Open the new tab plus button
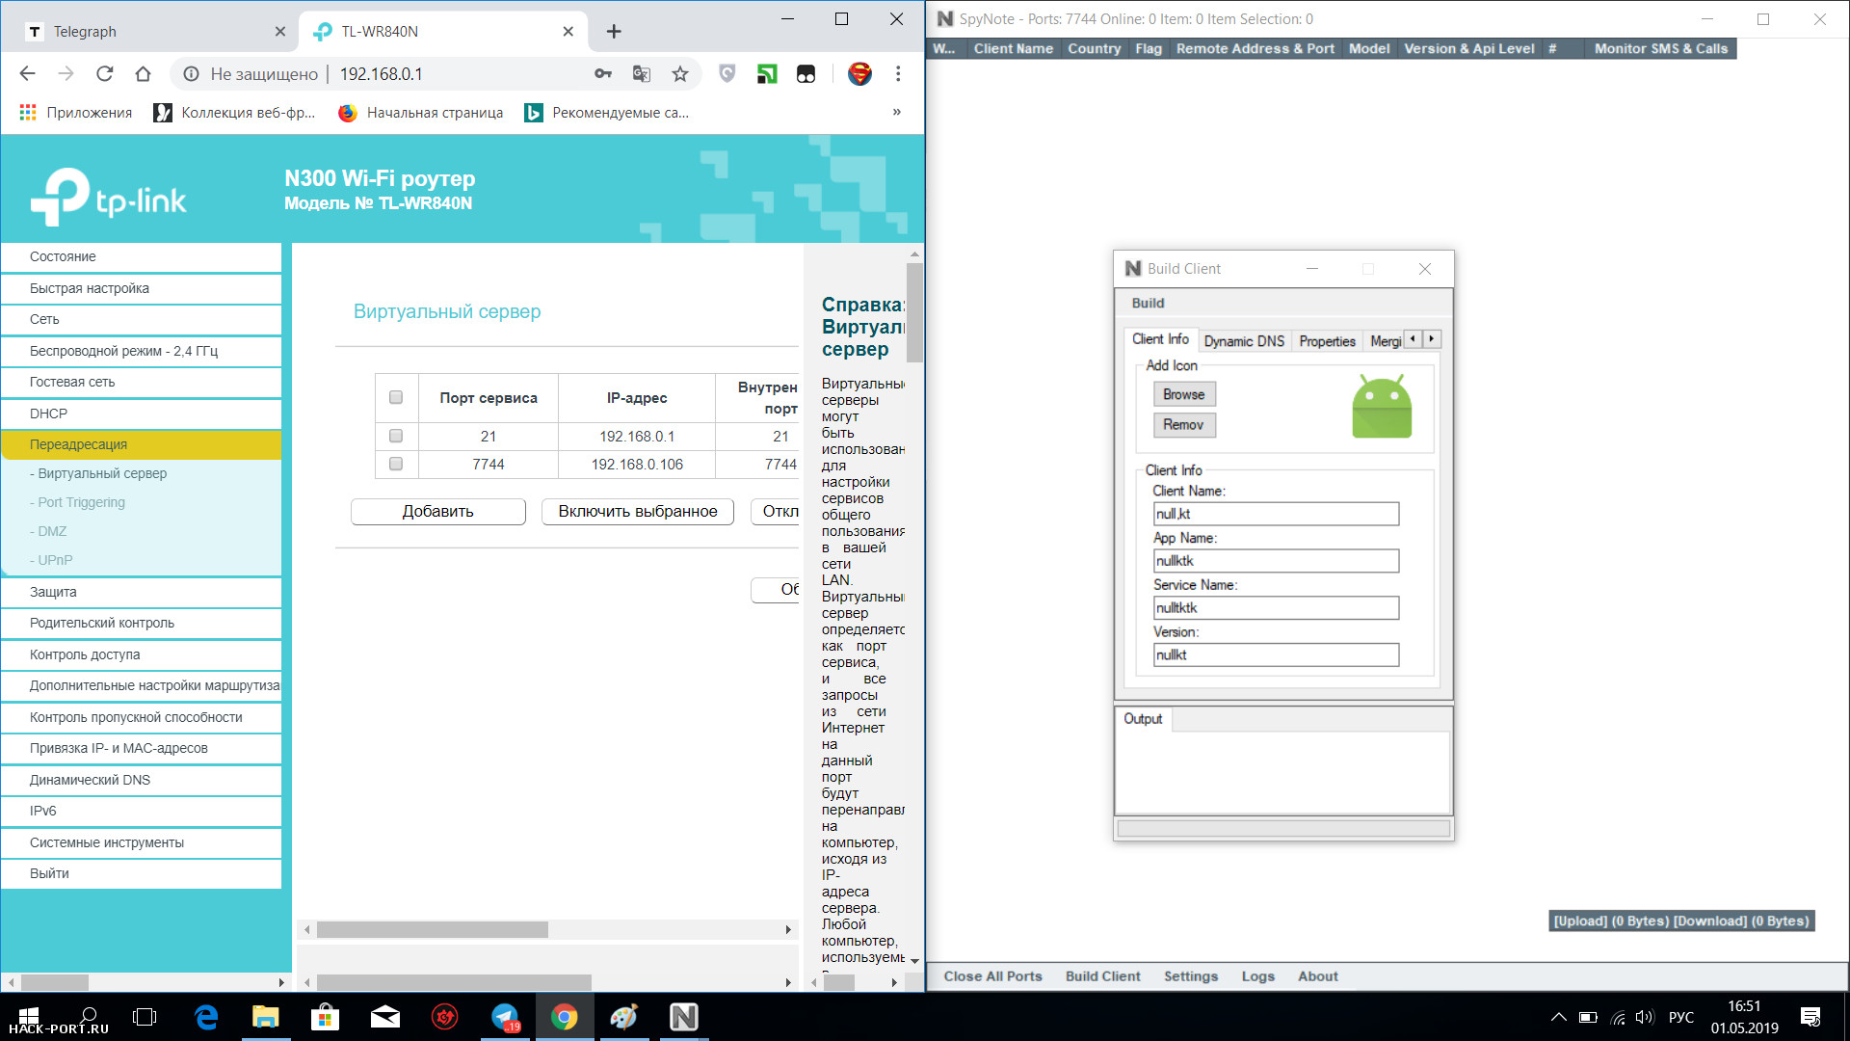1850x1041 pixels. [614, 32]
